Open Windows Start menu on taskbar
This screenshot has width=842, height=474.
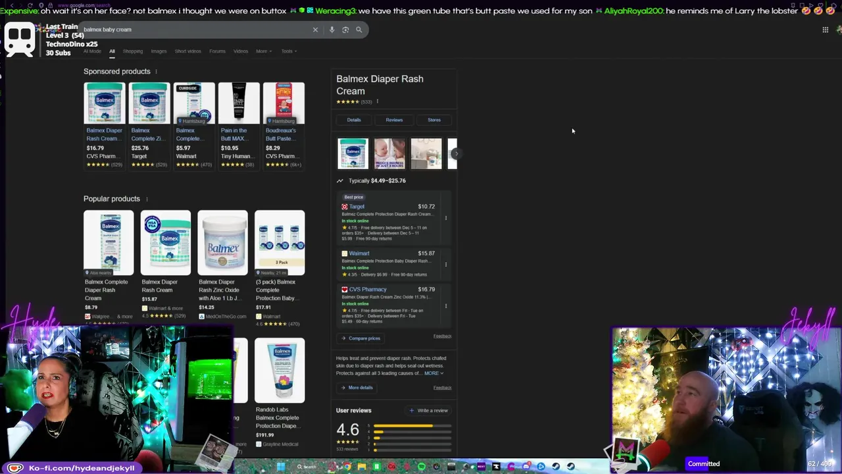[x=281, y=467]
